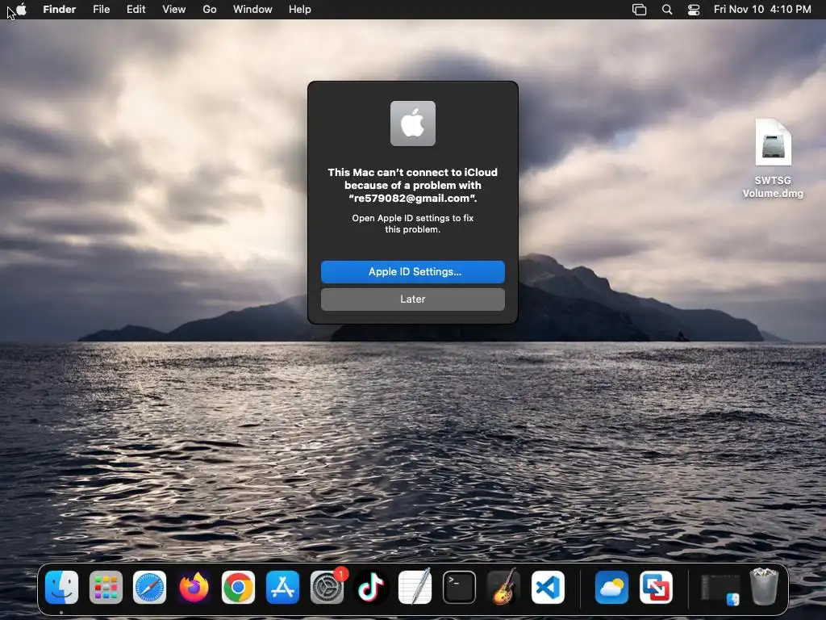Image resolution: width=826 pixels, height=620 pixels.
Task: Click the Stage Manager icon in menu bar
Action: click(639, 10)
